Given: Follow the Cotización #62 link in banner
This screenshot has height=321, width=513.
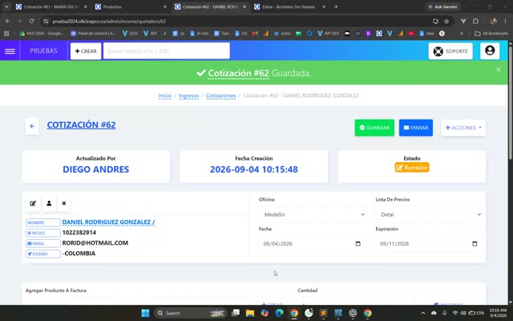Looking at the screenshot, I should coord(239,73).
